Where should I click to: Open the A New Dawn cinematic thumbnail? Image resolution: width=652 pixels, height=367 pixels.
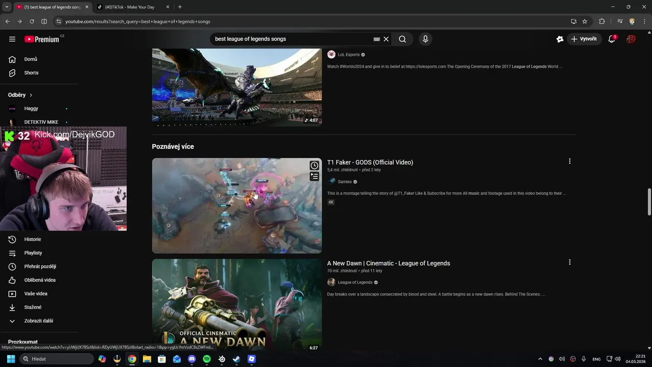237,305
